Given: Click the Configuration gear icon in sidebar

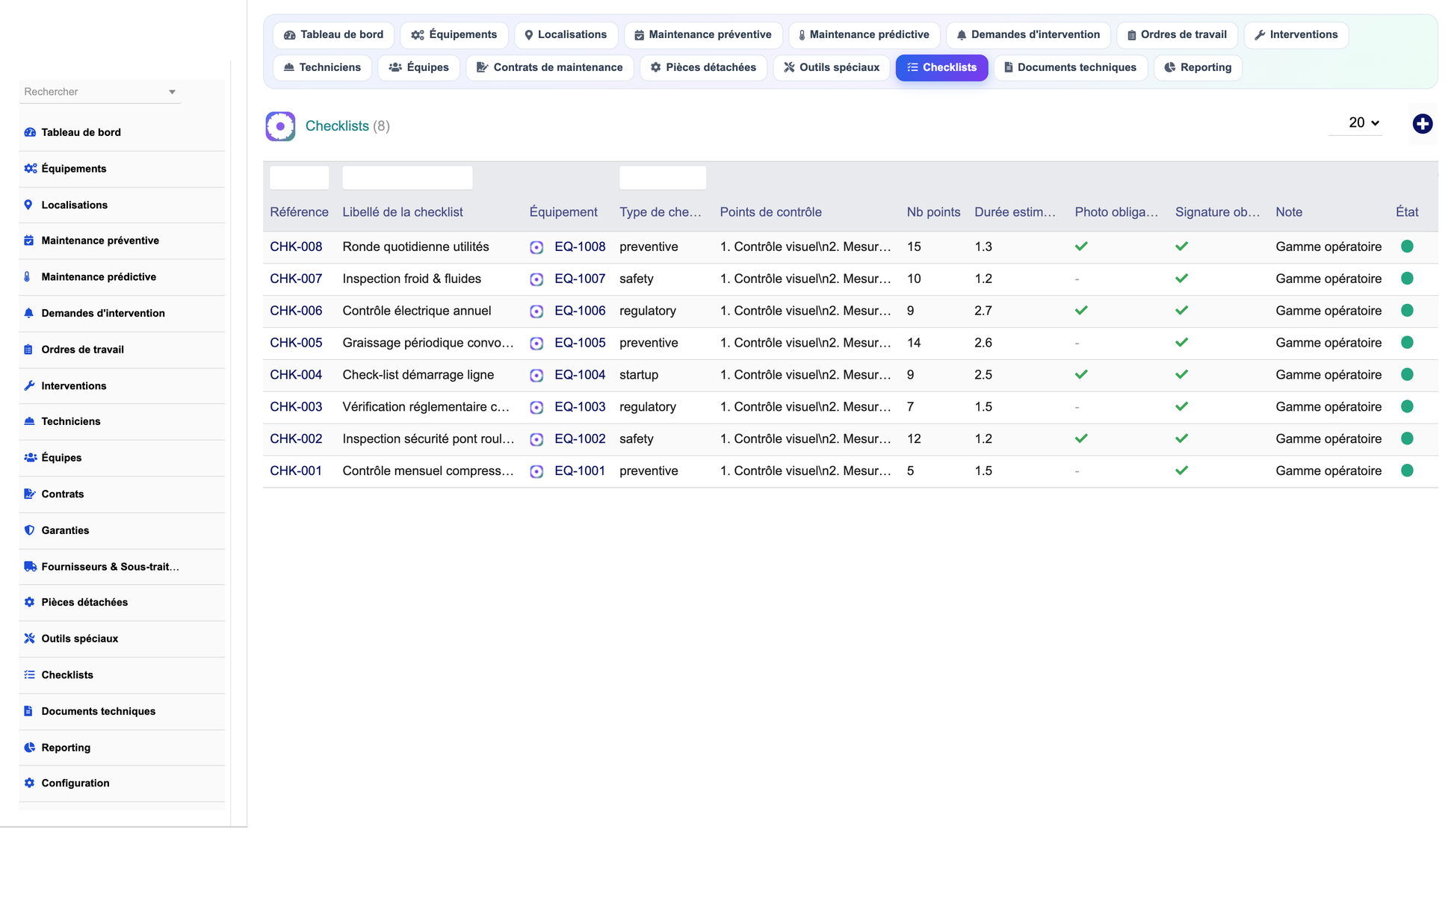Looking at the screenshot, I should [x=29, y=783].
